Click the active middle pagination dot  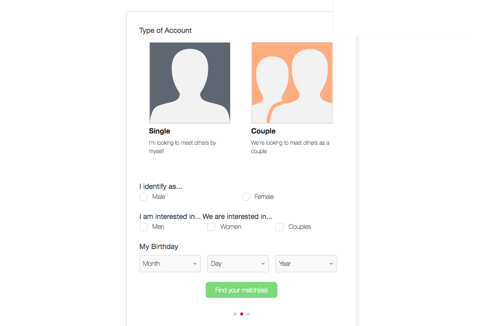[x=242, y=314]
